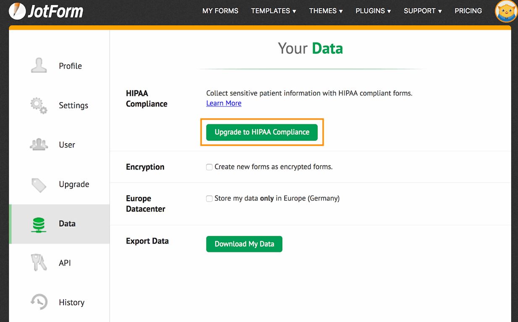Expand the Templates dropdown menu
This screenshot has width=518, height=322.
273,11
